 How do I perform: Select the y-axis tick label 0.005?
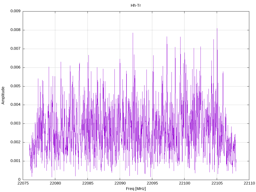15,86
